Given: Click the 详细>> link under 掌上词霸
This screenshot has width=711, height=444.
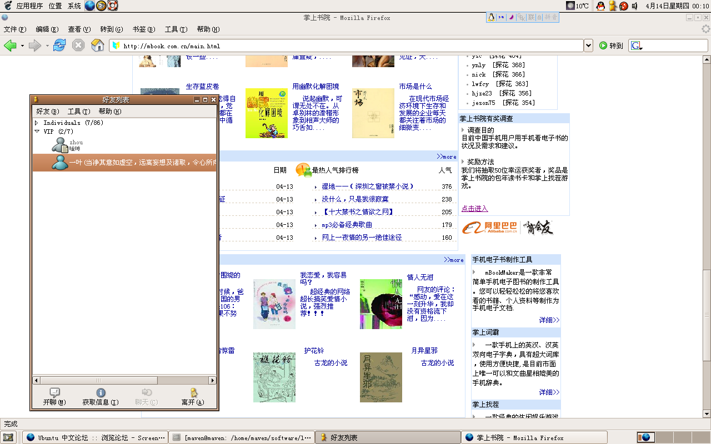Looking at the screenshot, I should pyautogui.click(x=549, y=392).
